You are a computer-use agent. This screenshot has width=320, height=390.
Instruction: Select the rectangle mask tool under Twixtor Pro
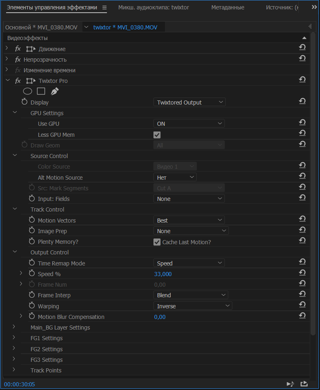click(41, 91)
